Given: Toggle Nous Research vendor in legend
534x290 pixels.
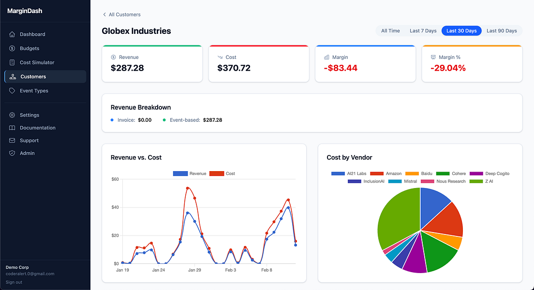Looking at the screenshot, I should coord(443,181).
